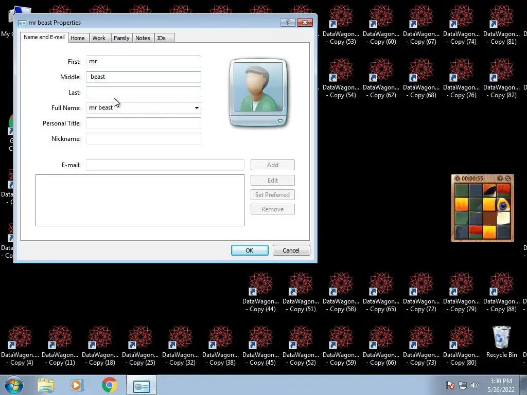Click the toucan eye puzzle tile

[503, 204]
